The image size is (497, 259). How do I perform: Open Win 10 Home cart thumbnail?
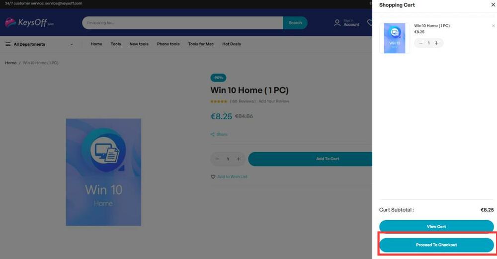coord(395,38)
